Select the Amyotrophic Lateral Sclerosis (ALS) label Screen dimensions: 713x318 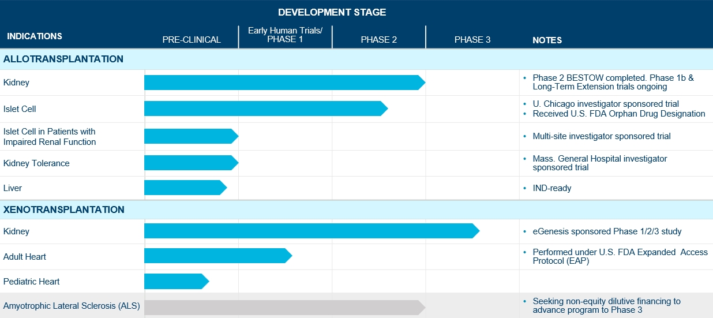(x=72, y=306)
